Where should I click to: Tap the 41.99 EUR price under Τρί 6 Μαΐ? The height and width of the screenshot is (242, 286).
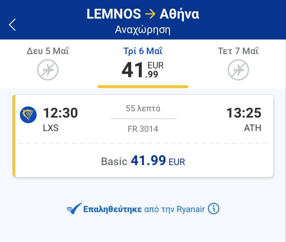(143, 70)
